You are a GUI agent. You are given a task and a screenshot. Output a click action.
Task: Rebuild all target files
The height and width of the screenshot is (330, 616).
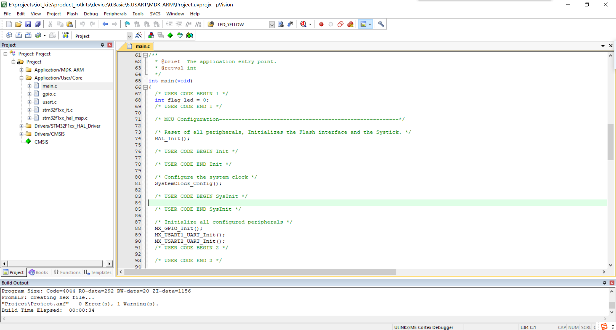click(x=28, y=35)
